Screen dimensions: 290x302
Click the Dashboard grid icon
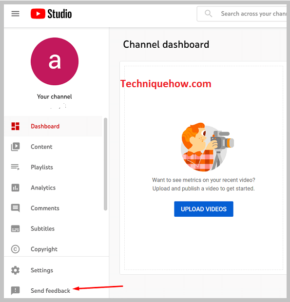point(16,126)
